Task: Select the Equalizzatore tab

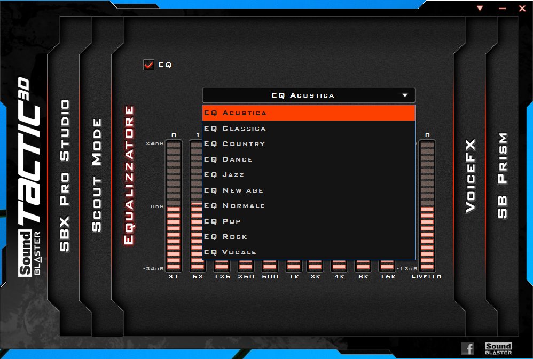Action: click(x=129, y=175)
